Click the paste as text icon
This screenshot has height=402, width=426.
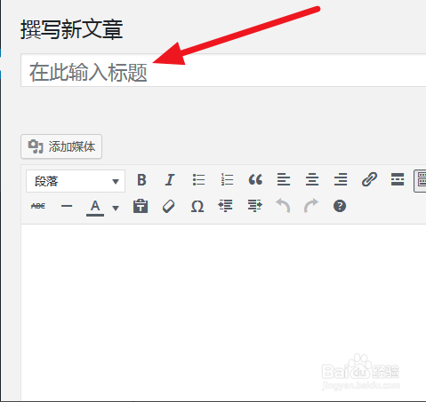[x=141, y=206]
